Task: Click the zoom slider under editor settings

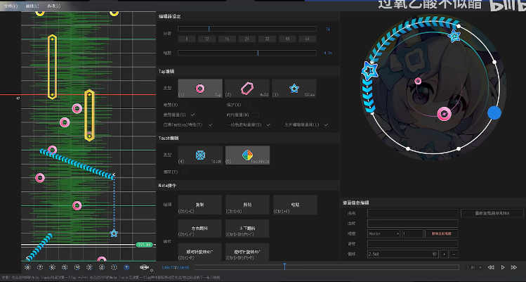Action: pyautogui.click(x=247, y=53)
